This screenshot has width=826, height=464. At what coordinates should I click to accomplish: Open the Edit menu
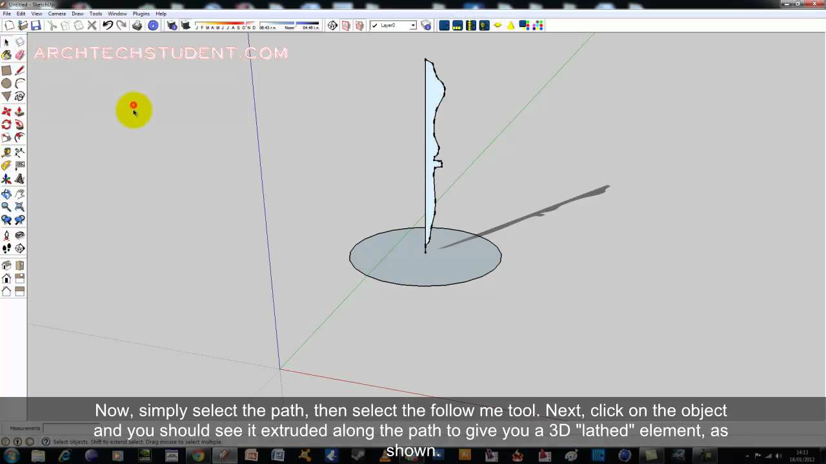[21, 14]
